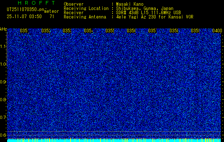Click the Receiving Antenna label
Image resolution: width=224 pixels, height=142 pixels.
tap(85, 17)
